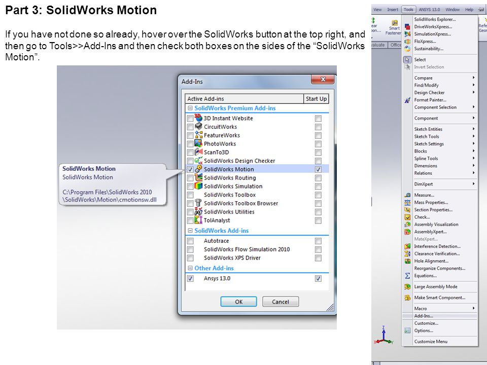Click the Active Add-ins column header
This screenshot has height=365, width=487.
pos(244,99)
